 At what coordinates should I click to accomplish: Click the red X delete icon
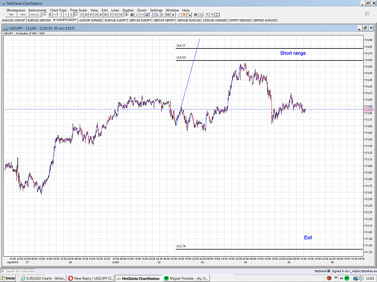[184, 14]
